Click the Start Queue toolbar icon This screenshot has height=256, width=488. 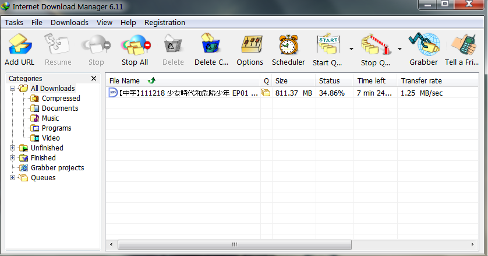pyautogui.click(x=328, y=44)
